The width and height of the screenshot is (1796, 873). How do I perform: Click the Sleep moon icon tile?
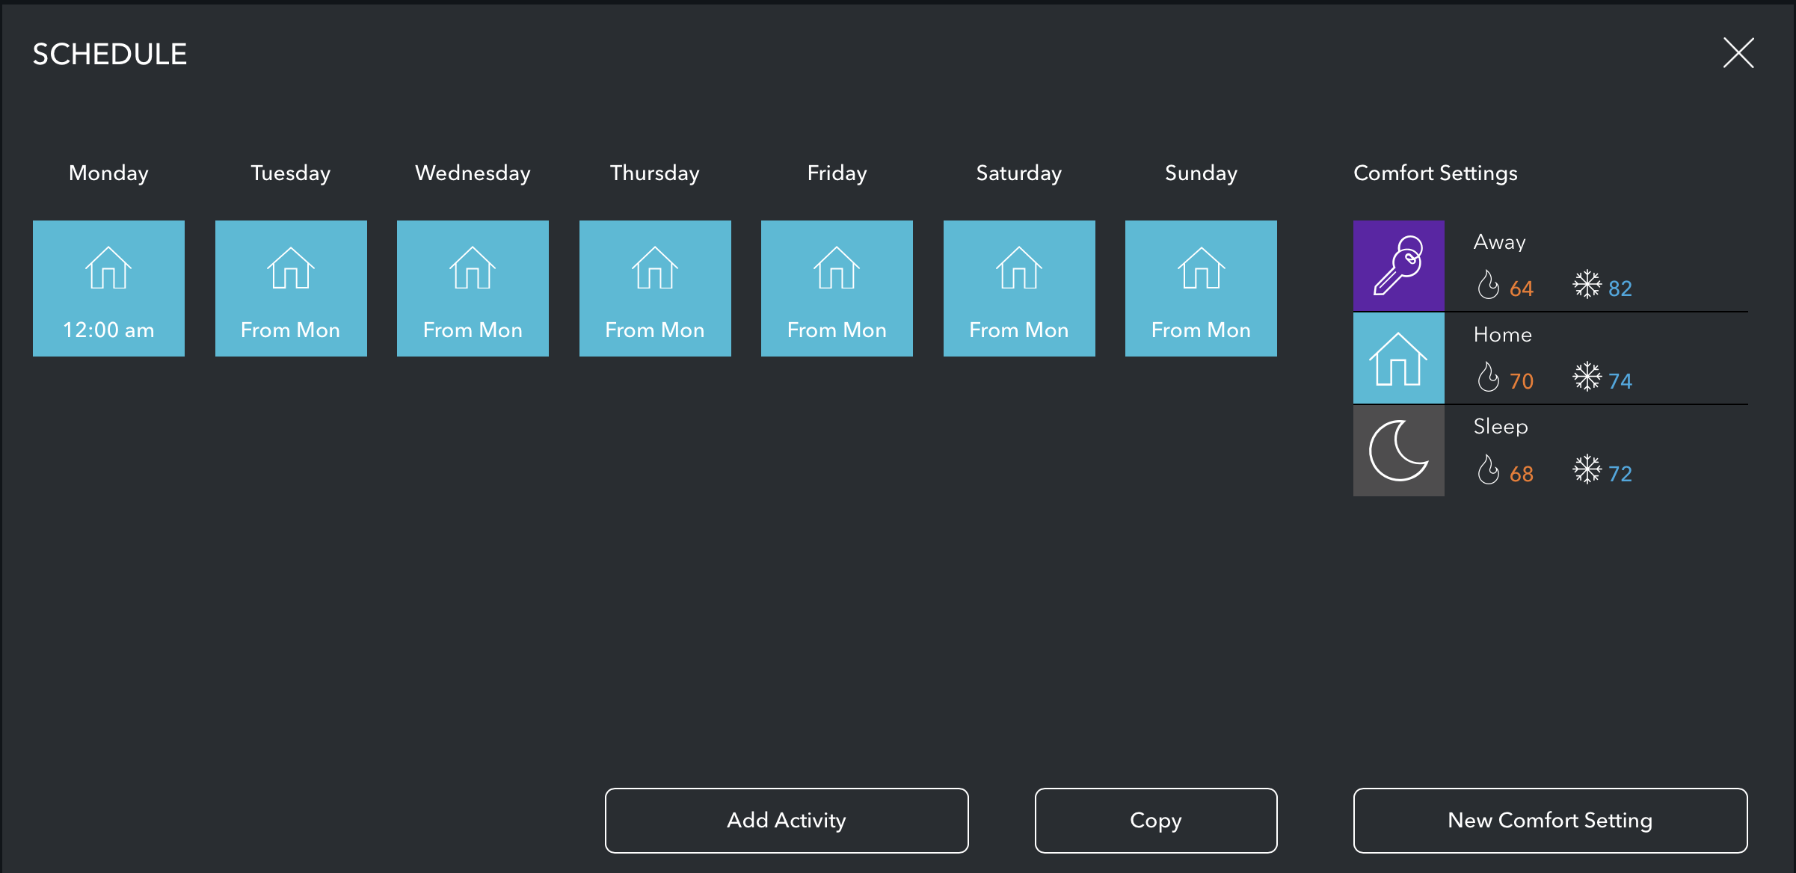[x=1398, y=451]
